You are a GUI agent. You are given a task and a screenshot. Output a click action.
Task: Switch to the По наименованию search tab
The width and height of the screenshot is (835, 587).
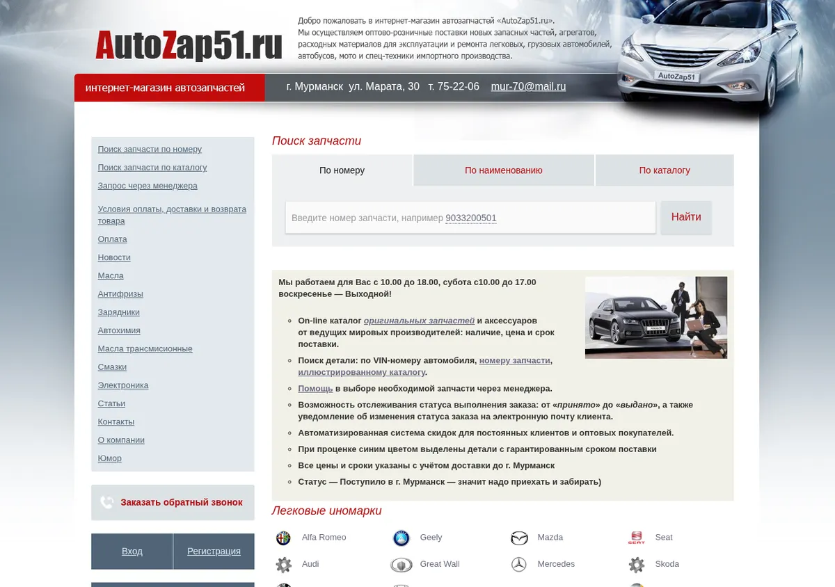click(504, 170)
